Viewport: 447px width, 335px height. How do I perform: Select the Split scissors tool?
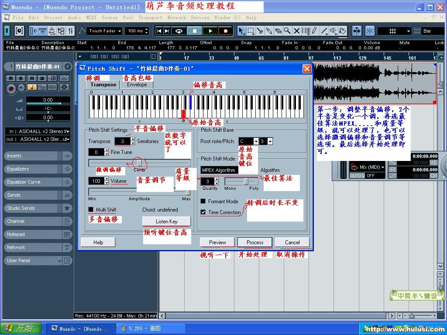(x=260, y=31)
